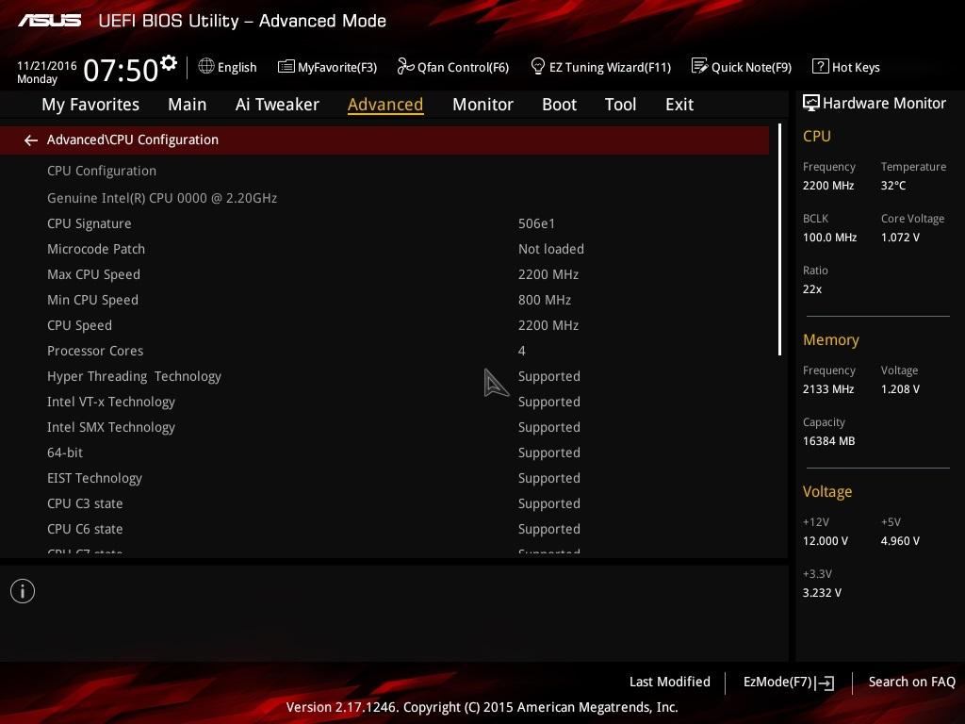This screenshot has height=724, width=965.
Task: Click the 32°C temperature reading
Action: 893,186
